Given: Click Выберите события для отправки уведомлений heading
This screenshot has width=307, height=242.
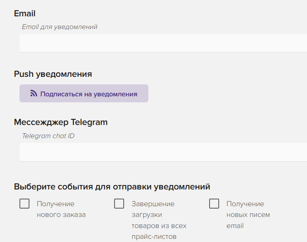Looking at the screenshot, I should [112, 187].
